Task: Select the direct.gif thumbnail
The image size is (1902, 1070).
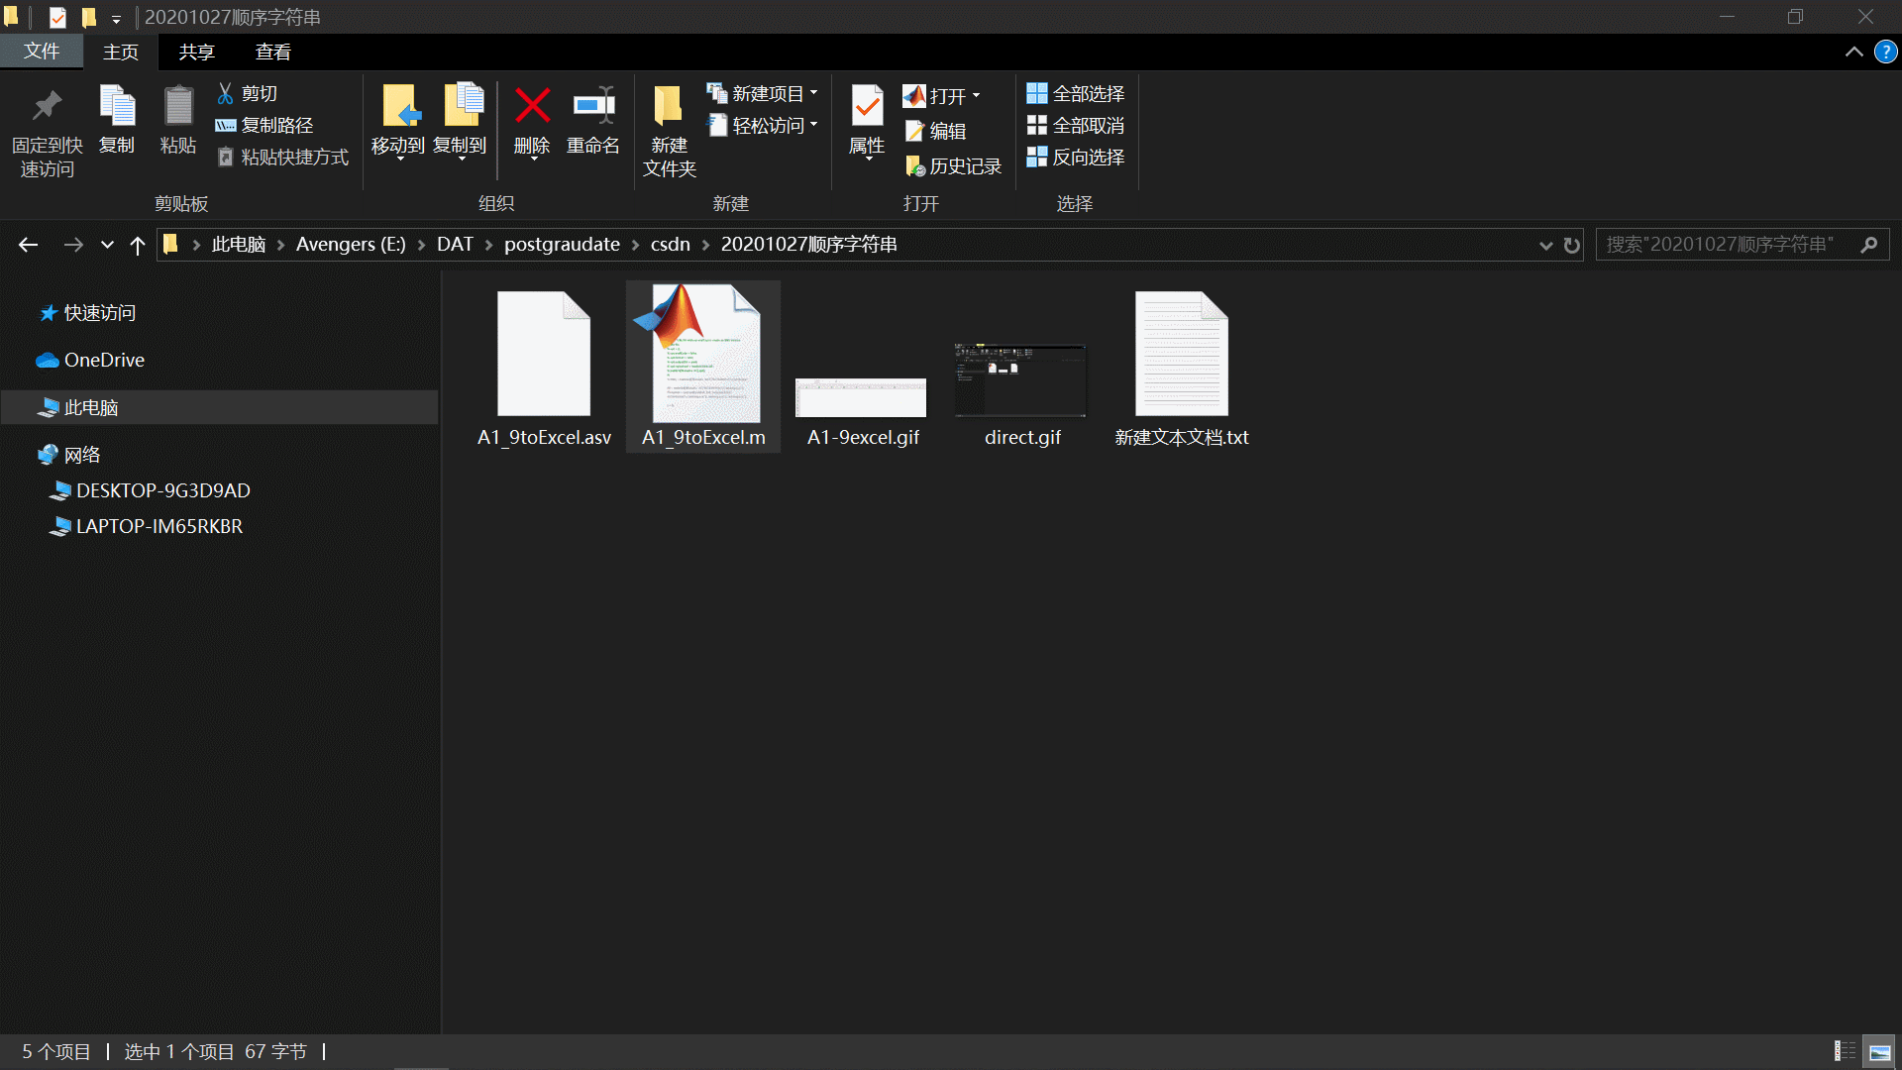Action: point(1020,381)
